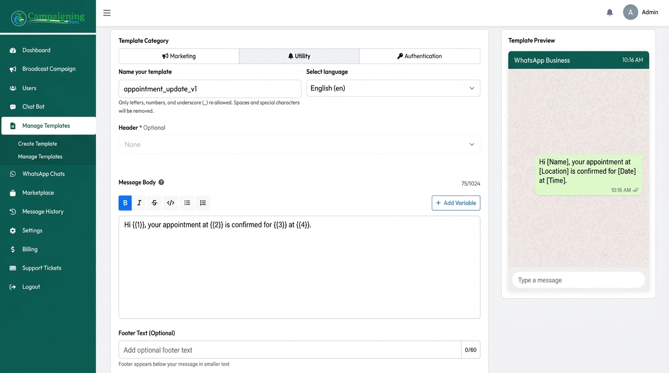Insert a numbered list
This screenshot has width=669, height=373.
[x=203, y=203]
